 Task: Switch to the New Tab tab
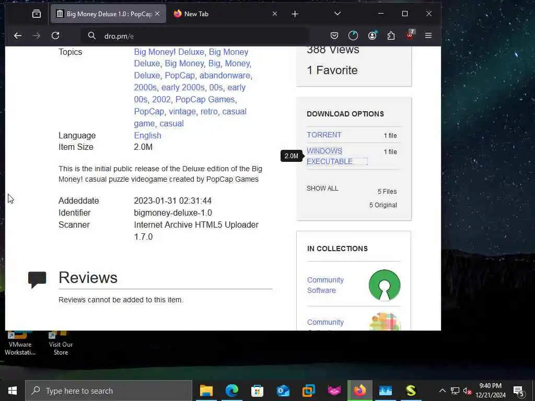[225, 14]
